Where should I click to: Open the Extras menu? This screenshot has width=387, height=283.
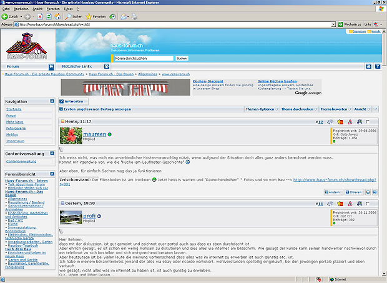(x=68, y=9)
